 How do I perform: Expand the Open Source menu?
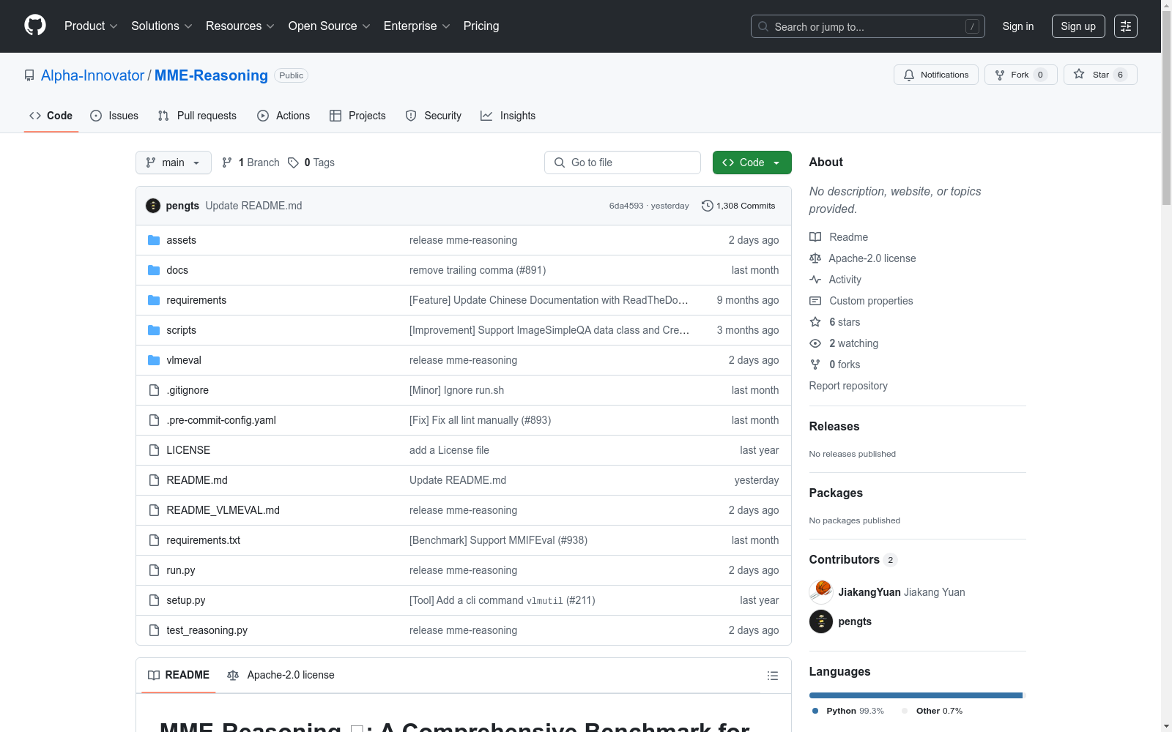tap(330, 26)
